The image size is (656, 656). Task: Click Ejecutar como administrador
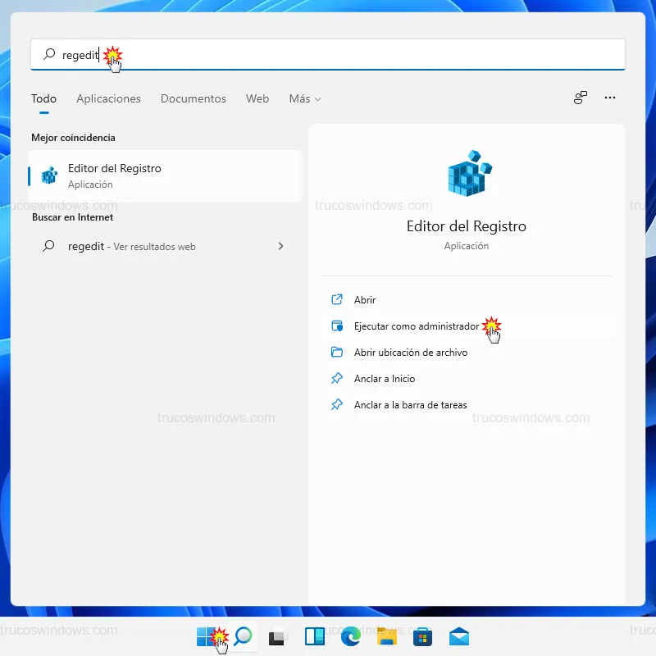click(x=416, y=326)
